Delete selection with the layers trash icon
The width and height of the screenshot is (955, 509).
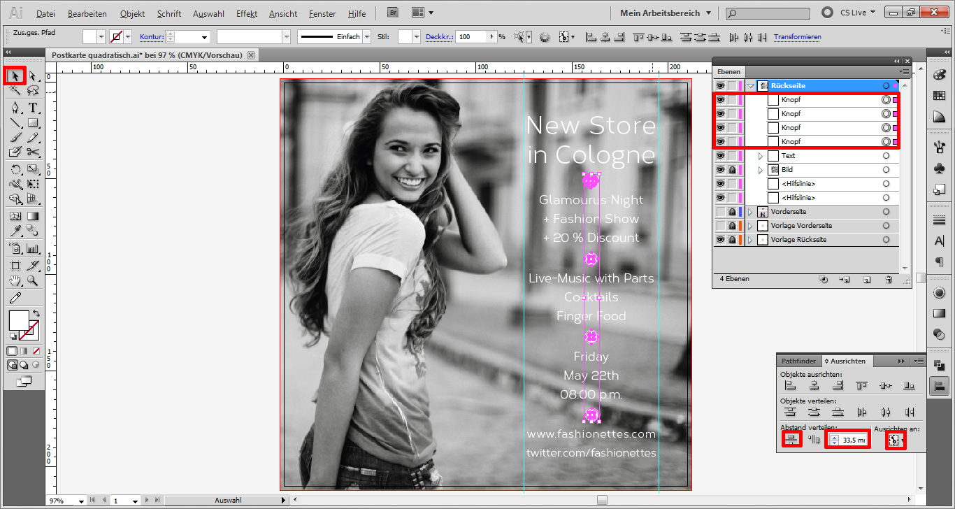[889, 279]
